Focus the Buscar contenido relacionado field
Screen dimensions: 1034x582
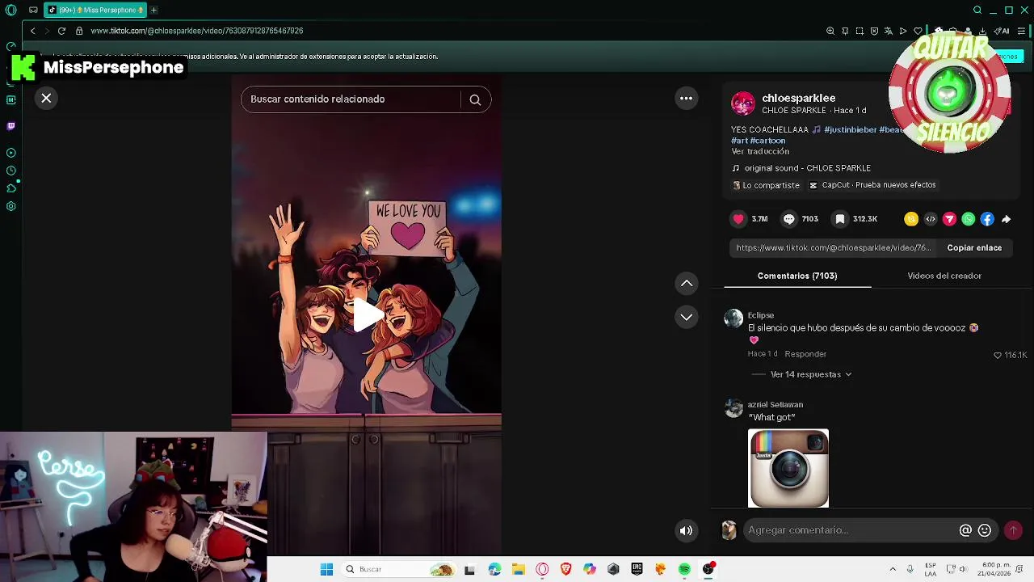click(351, 99)
